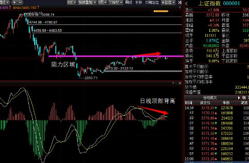This screenshot has height=163, width=249.
Task: Zoom in chart with plus button
Action: pos(14,2)
